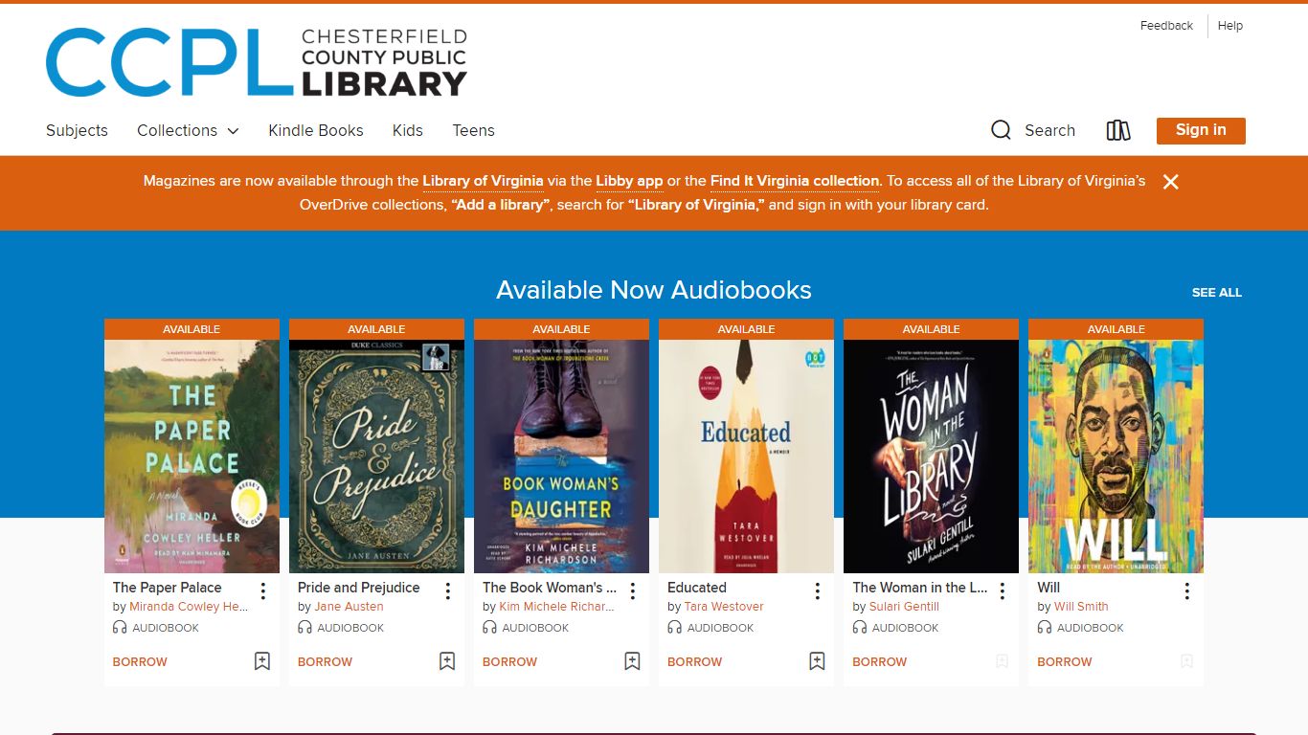Open author Miranda Cowley Heller link
Screen dimensions: 1308x735
click(189, 607)
